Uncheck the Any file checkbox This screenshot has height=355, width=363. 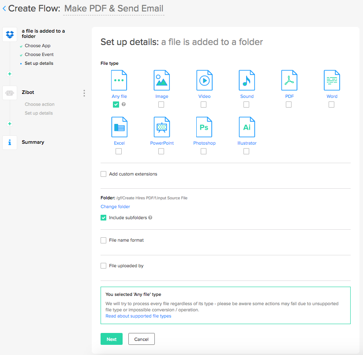click(116, 105)
